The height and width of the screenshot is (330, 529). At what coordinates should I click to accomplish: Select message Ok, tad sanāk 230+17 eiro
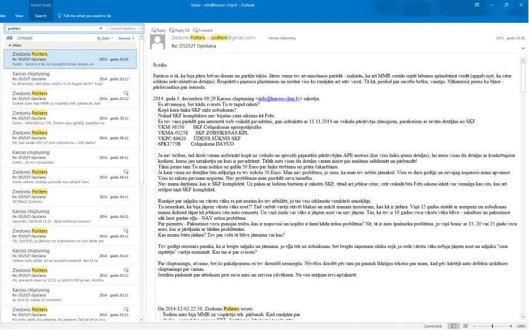tap(70, 137)
